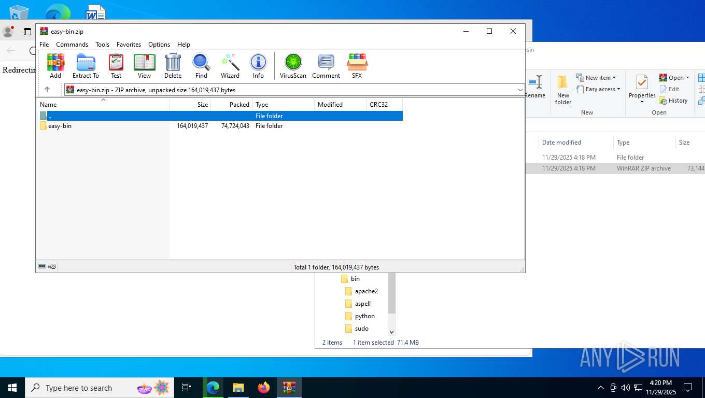Open File Explorer from taskbar
The image size is (705, 398).
[x=238, y=388]
